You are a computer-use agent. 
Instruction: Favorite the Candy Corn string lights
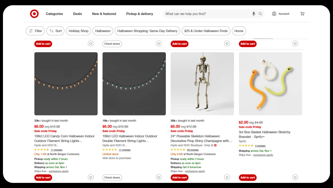[91, 177]
